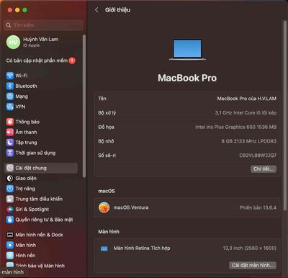This screenshot has width=288, height=278.
Task: Click the MacBook Pro laptop image
Action: 187,50
